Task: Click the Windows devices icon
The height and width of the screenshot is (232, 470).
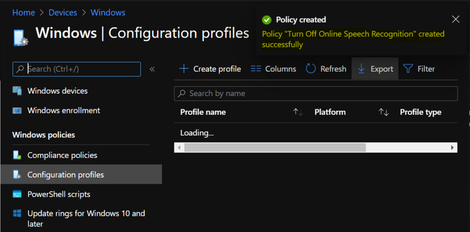Action: (17, 91)
